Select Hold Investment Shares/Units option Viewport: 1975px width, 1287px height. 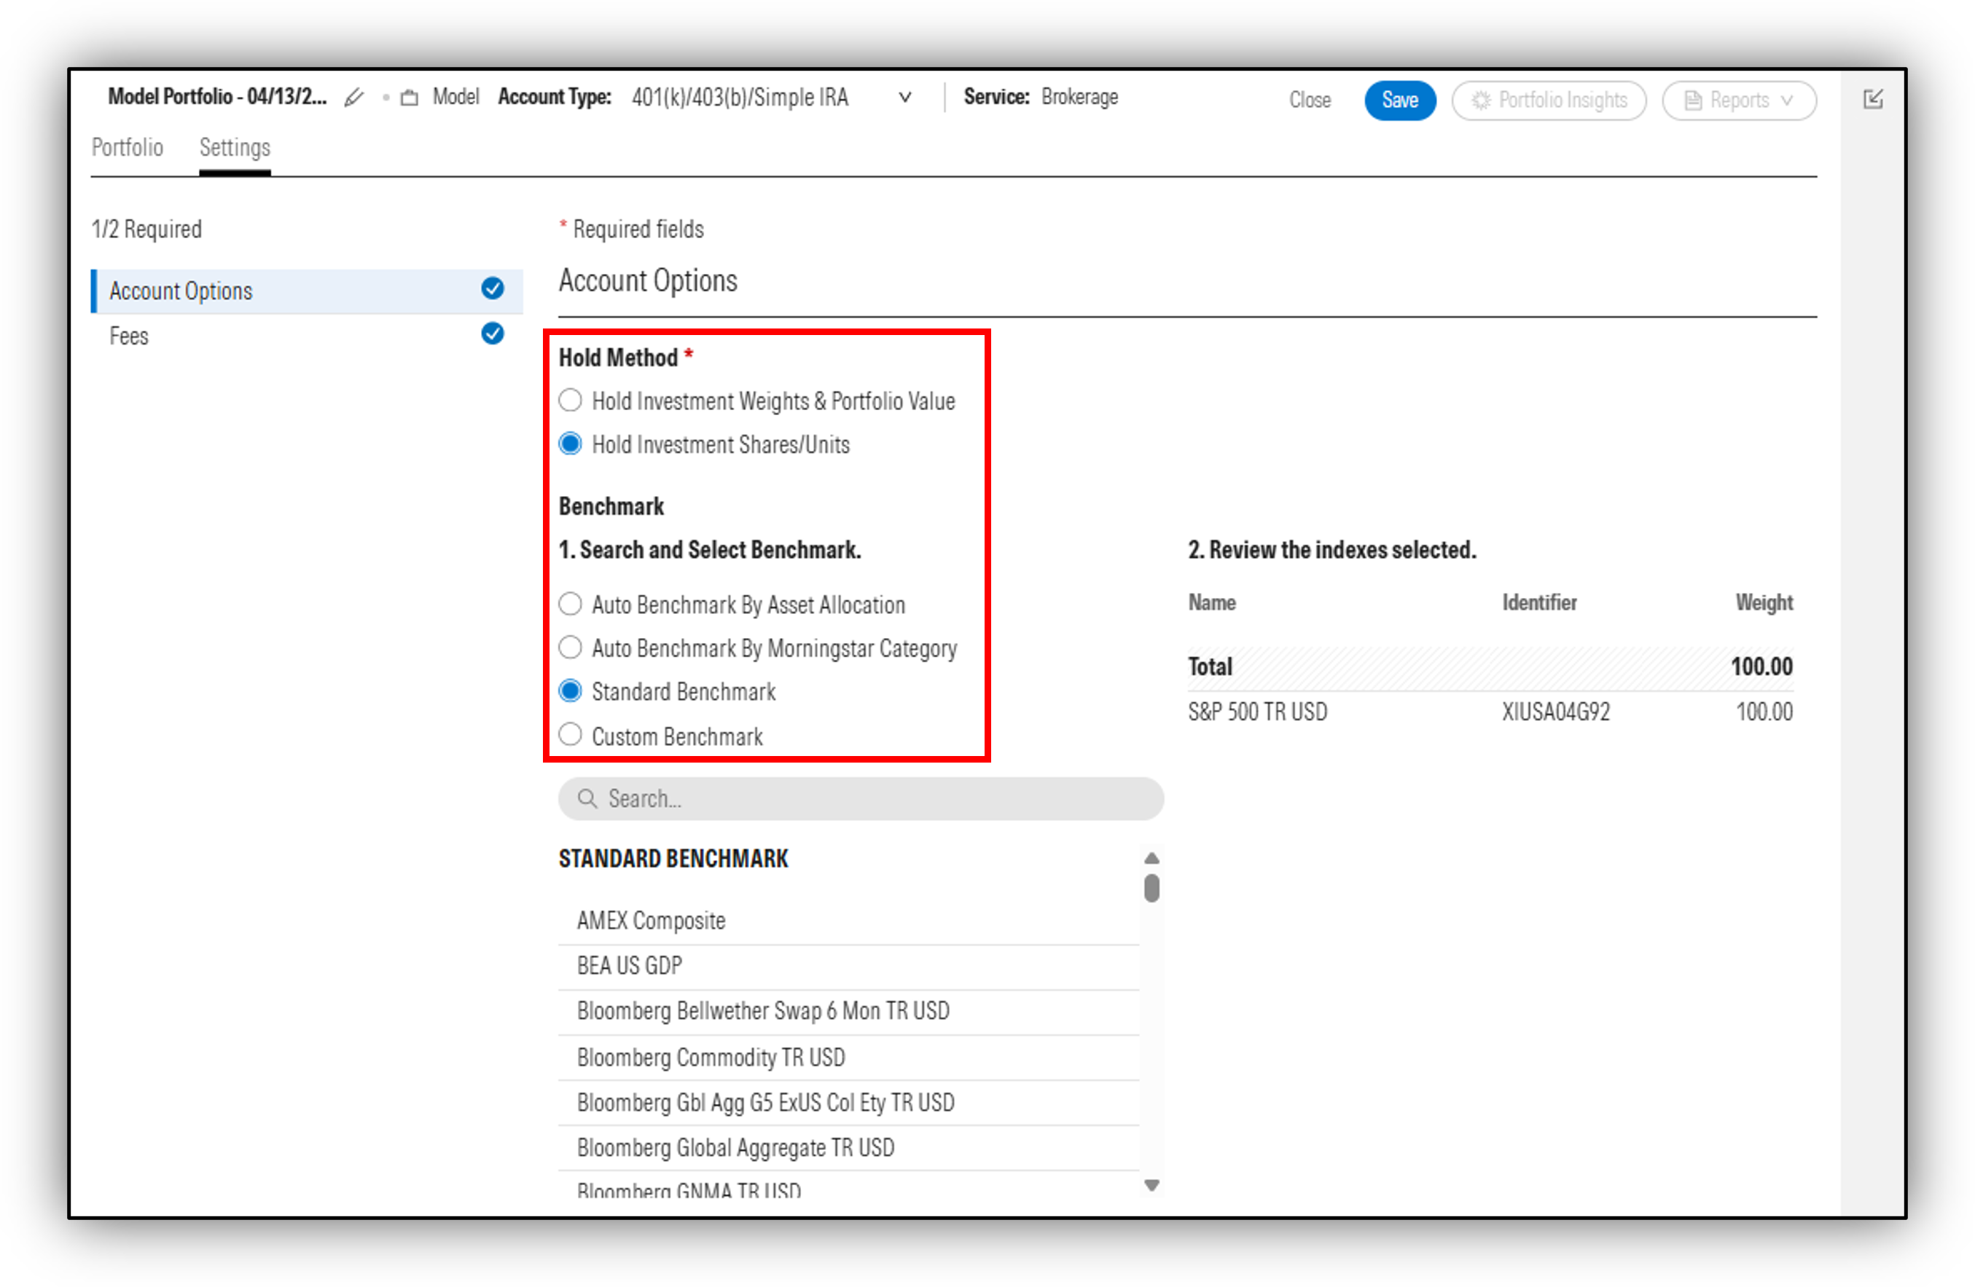[570, 444]
